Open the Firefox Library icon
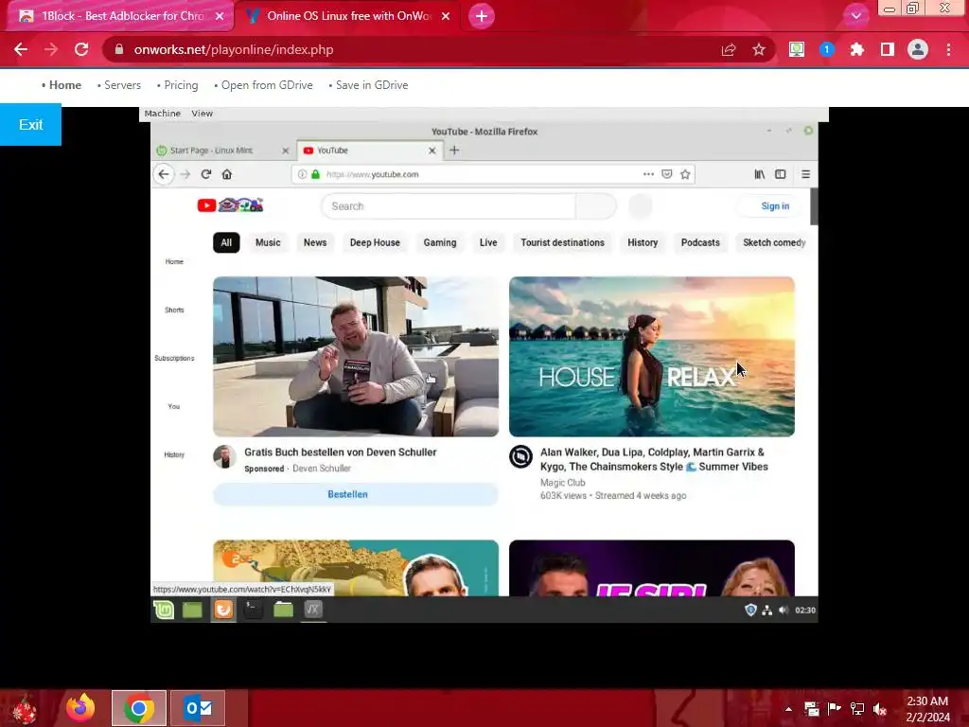This screenshot has height=727, width=969. click(760, 174)
